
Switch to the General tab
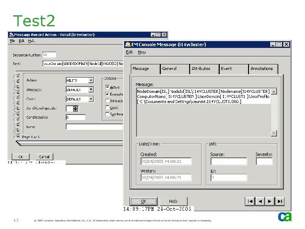[x=175, y=69]
